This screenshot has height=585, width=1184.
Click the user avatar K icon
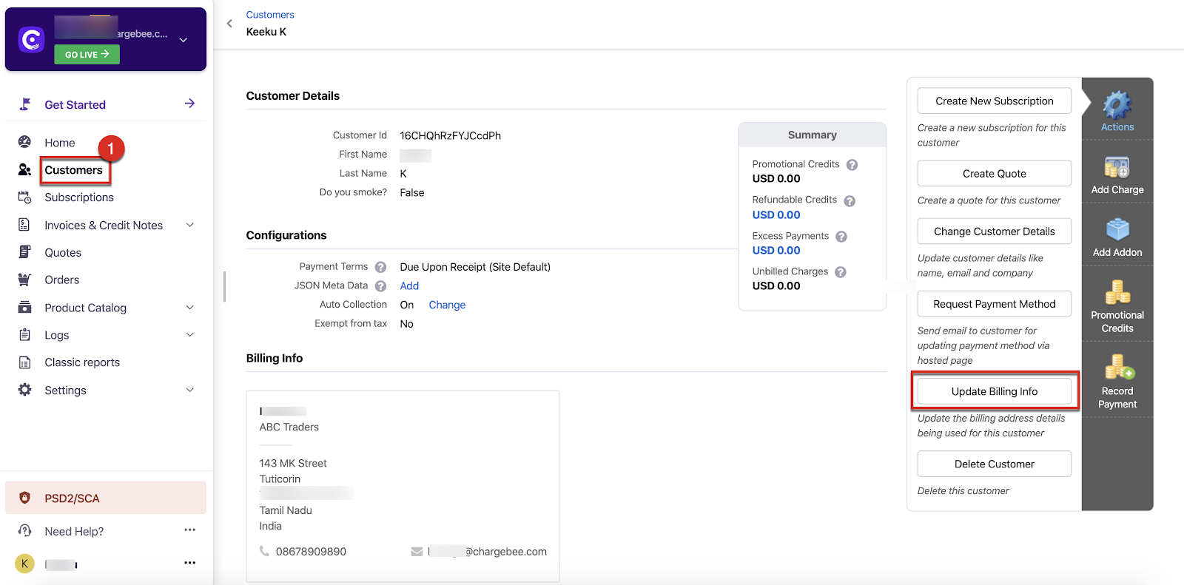[x=24, y=564]
